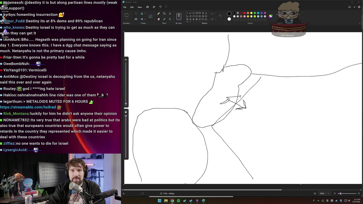Image resolution: width=363 pixels, height=204 pixels.
Task: Expand the Brushes type dropdown
Action: pyautogui.click(x=179, y=19)
